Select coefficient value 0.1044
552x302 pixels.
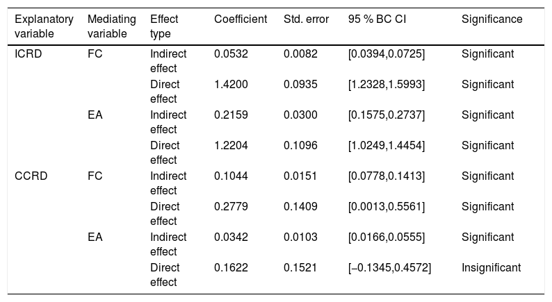click(231, 176)
